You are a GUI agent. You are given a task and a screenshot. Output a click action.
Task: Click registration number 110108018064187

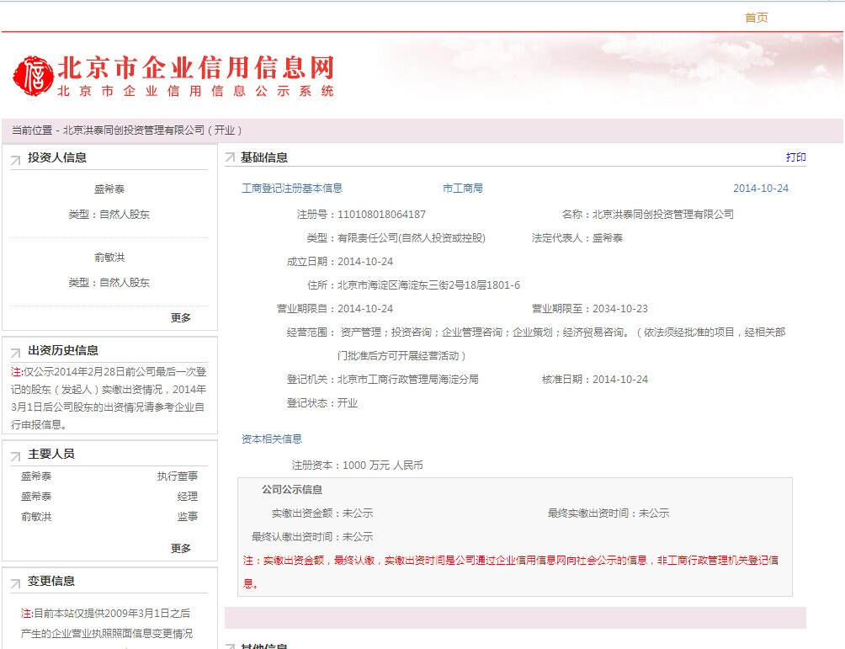(x=381, y=215)
